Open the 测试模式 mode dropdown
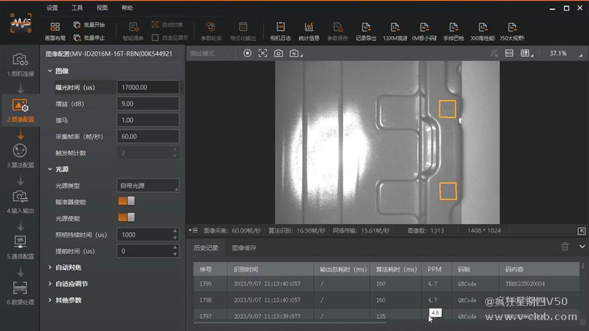The height and width of the screenshot is (331, 589). click(x=210, y=54)
